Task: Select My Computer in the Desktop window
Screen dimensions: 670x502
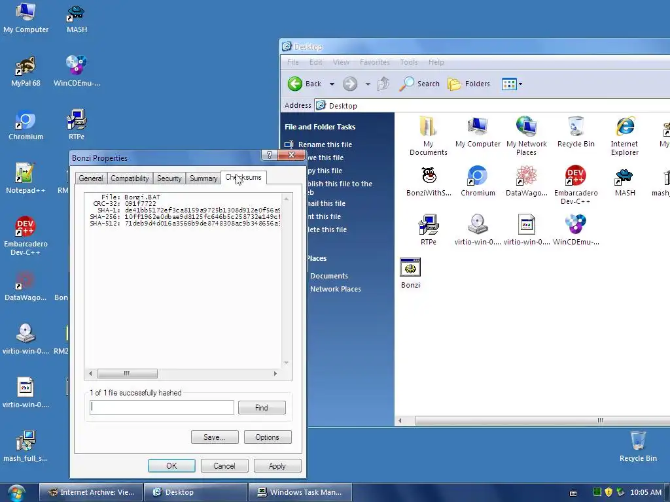Action: tap(478, 132)
